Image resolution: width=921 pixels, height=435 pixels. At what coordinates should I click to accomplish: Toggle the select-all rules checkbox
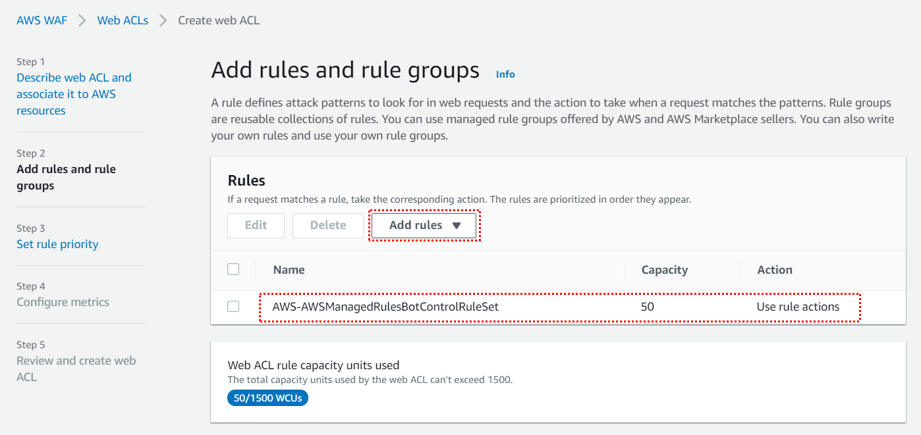click(x=233, y=269)
